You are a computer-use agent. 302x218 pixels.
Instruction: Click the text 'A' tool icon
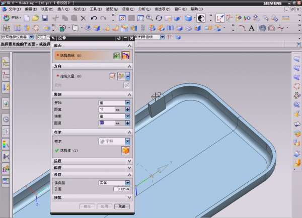[x=252, y=28]
